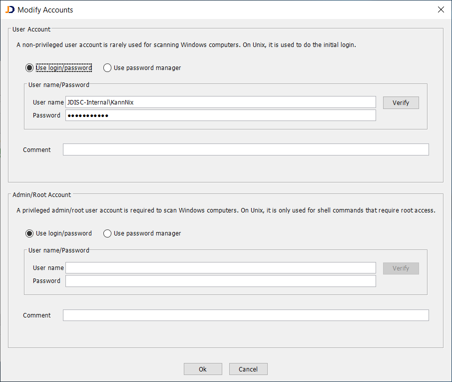The height and width of the screenshot is (382, 452).
Task: Click the User name field showing JDISC-Internal\KannNix
Action: [x=220, y=102]
